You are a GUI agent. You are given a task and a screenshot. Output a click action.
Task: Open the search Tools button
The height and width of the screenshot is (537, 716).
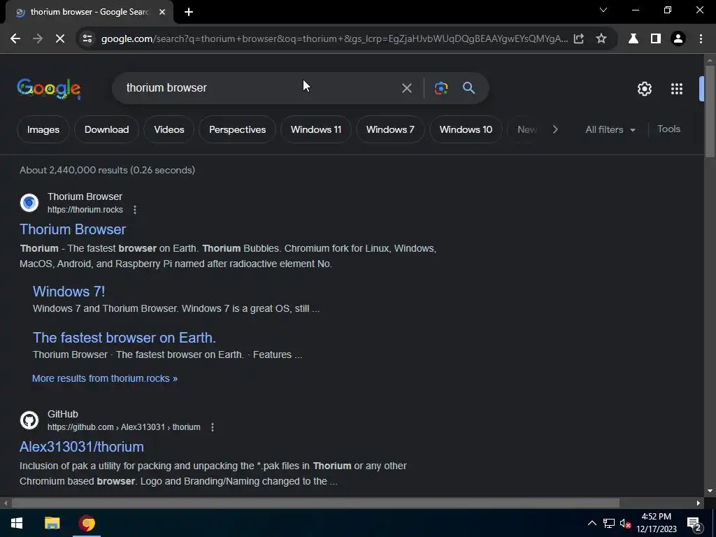pos(668,129)
